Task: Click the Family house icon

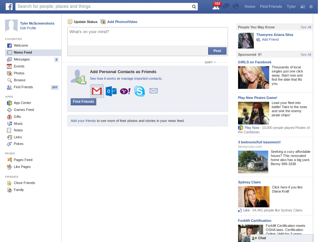Action: point(9,190)
